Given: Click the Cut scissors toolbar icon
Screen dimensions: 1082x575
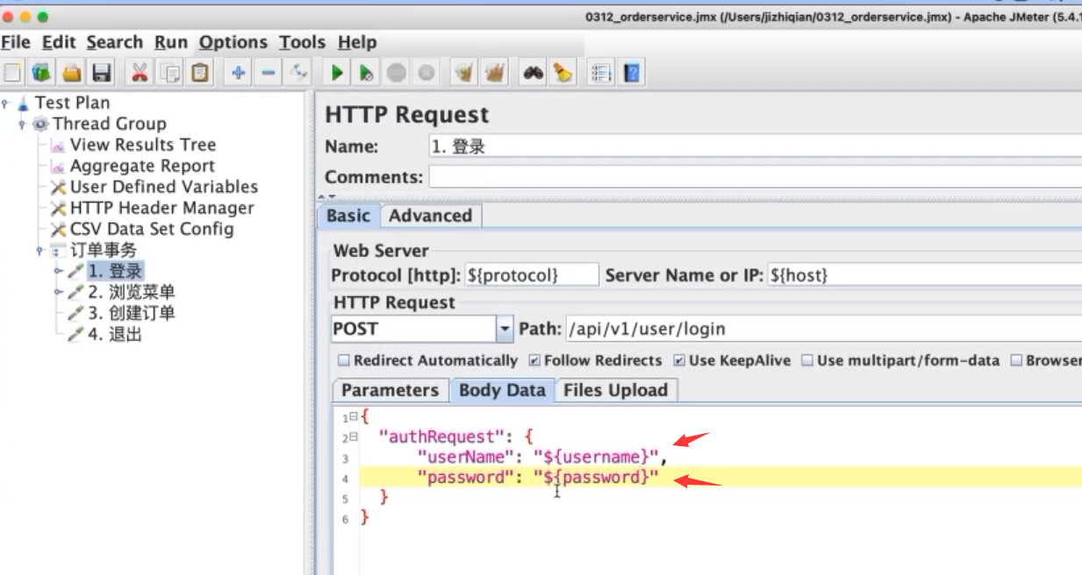Looking at the screenshot, I should (x=139, y=73).
